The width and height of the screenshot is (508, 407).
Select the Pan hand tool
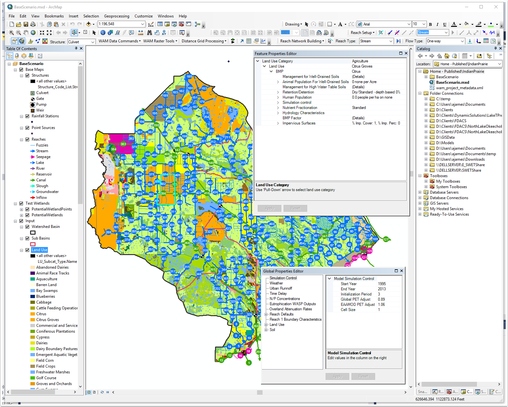point(26,33)
